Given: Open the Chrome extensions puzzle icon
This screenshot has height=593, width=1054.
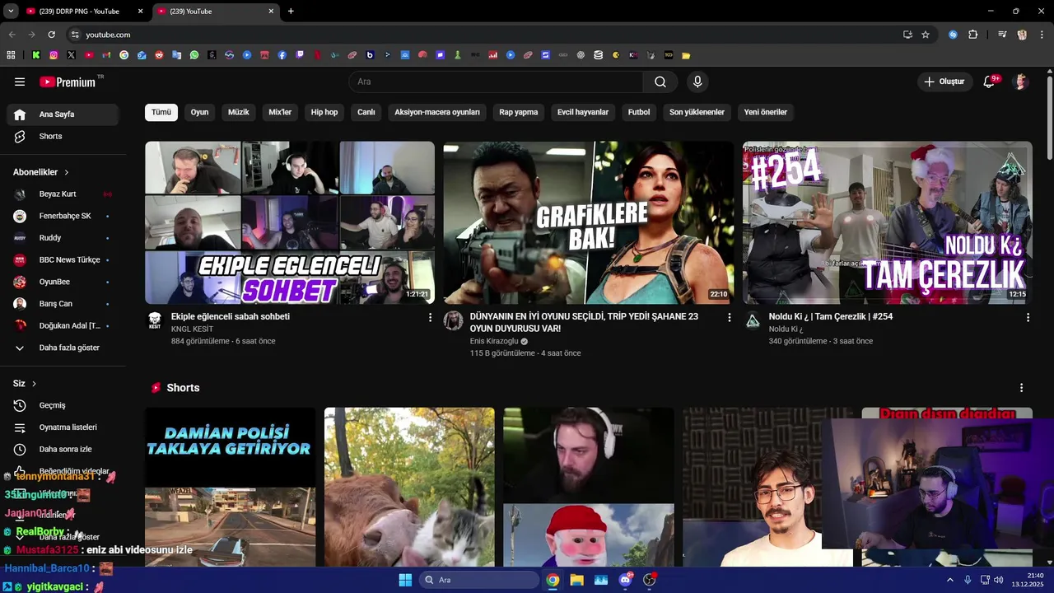Looking at the screenshot, I should (x=973, y=35).
